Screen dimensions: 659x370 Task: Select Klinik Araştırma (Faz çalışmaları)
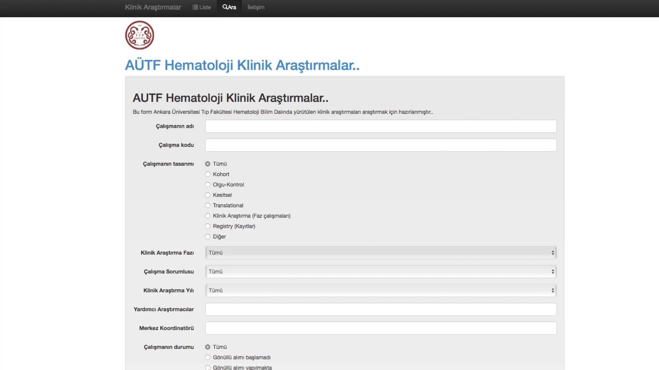208,216
